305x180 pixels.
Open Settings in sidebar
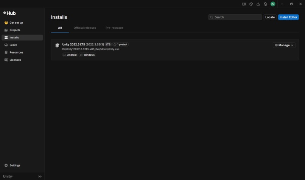[x=22, y=165]
